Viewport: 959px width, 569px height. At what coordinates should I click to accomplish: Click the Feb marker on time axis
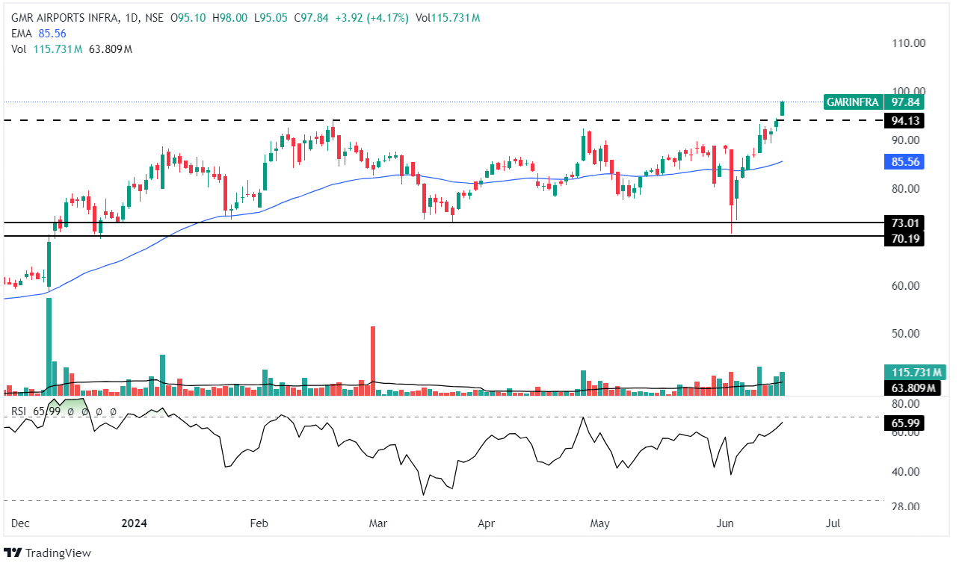point(259,523)
